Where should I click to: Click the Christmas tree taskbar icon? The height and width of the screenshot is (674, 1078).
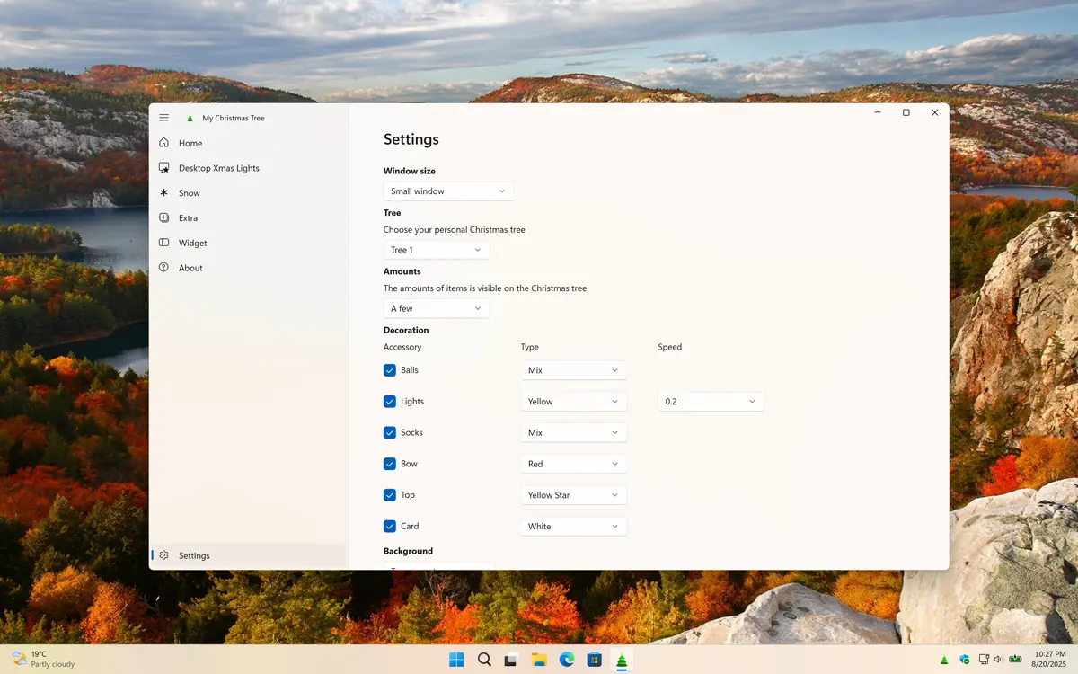pos(621,660)
